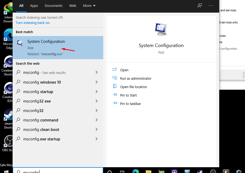This screenshot has height=173, width=245.
Task: Click Open file location
Action: click(133, 87)
